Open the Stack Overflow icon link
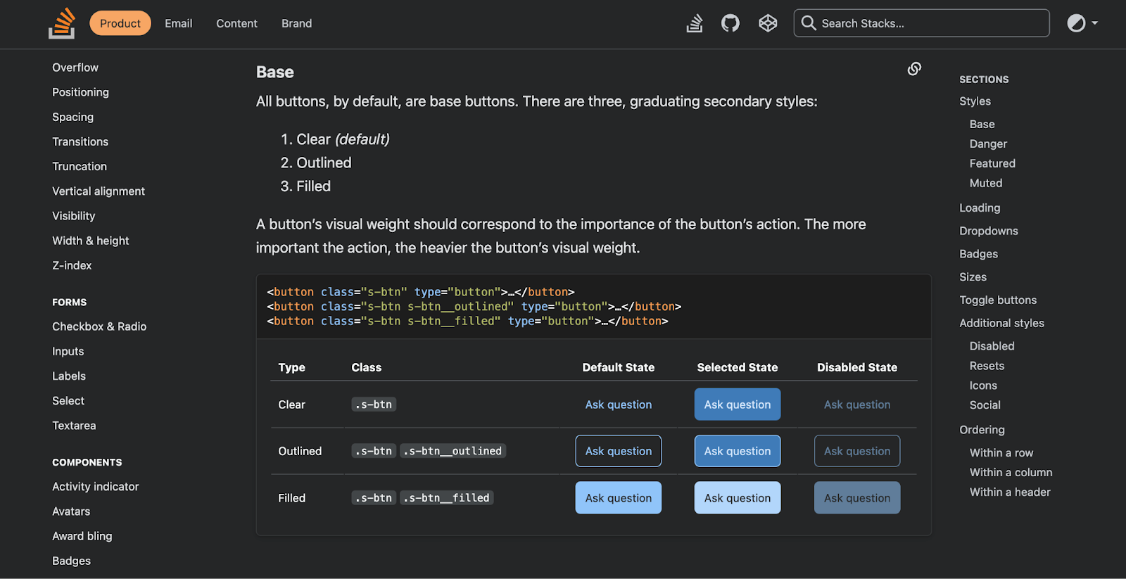This screenshot has width=1126, height=579. 695,23
